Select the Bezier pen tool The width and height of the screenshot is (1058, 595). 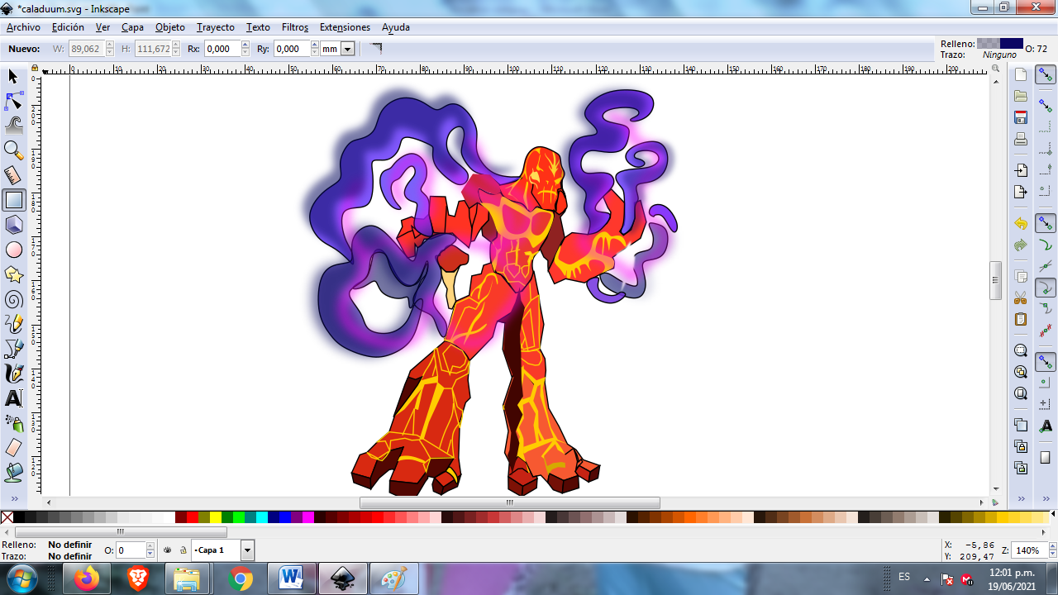pos(13,349)
